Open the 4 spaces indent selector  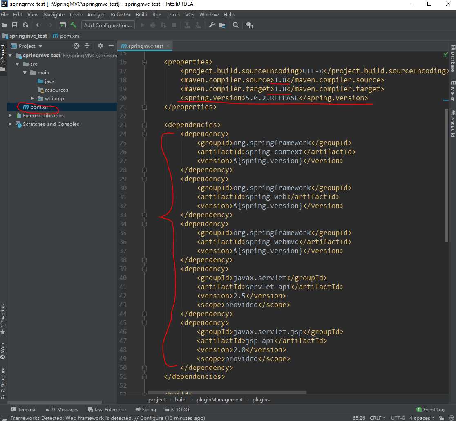point(422,418)
